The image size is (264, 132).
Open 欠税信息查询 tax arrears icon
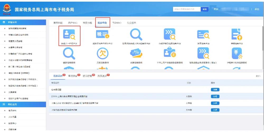pos(102,54)
